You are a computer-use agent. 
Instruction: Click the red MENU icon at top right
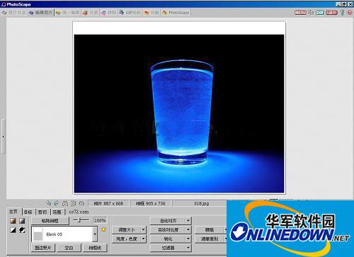tap(300, 13)
